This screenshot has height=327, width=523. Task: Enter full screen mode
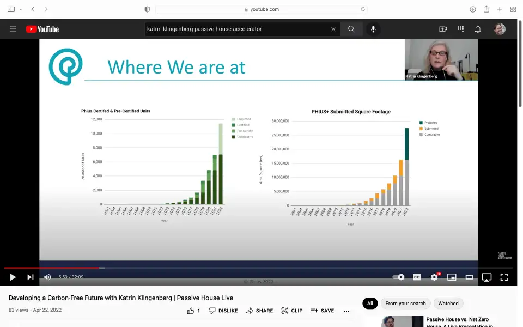click(504, 277)
